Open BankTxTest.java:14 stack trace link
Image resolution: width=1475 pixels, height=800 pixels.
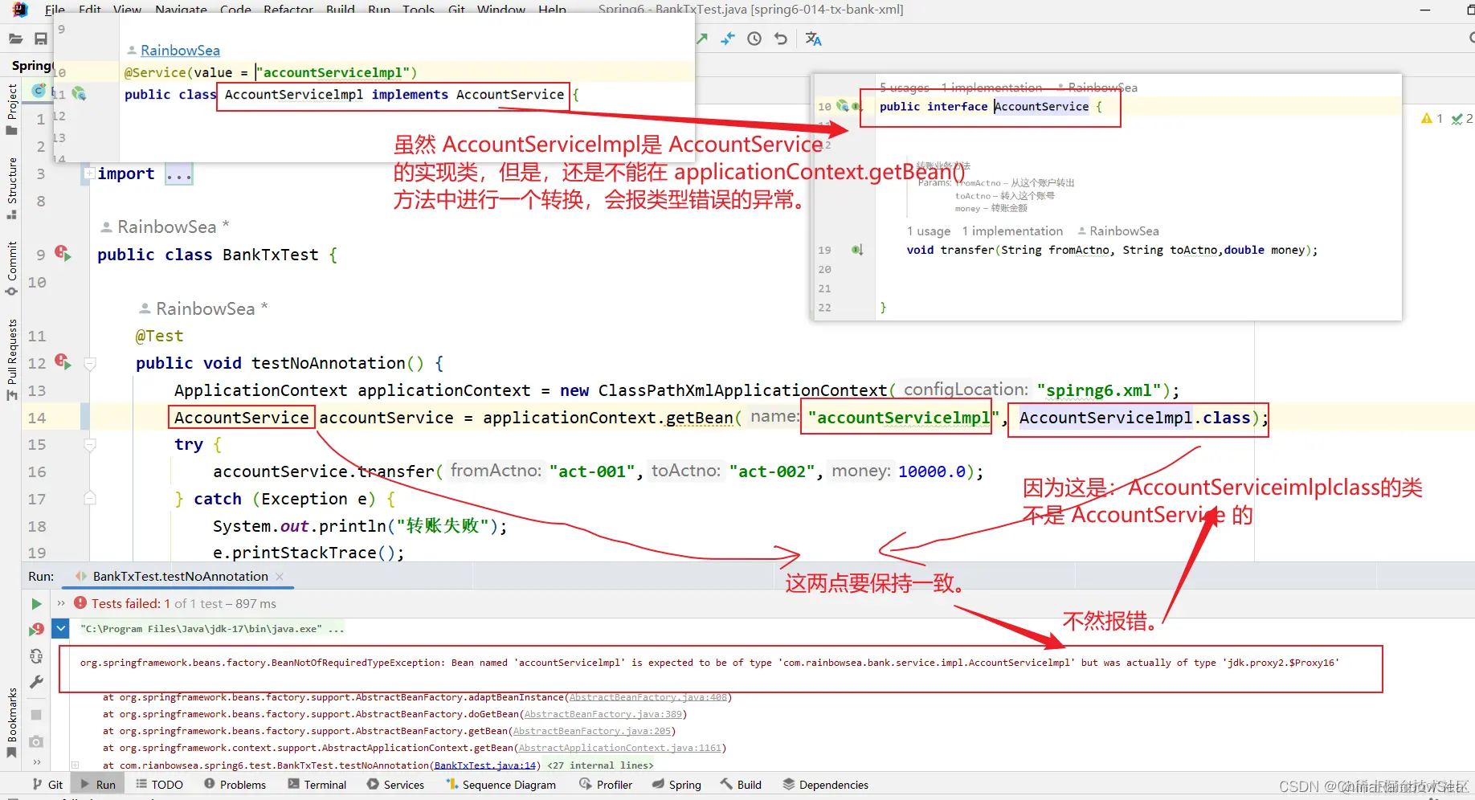point(485,765)
